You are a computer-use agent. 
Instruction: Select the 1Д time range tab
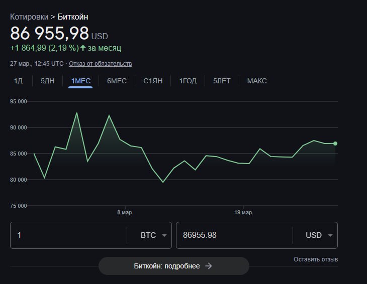pos(18,81)
